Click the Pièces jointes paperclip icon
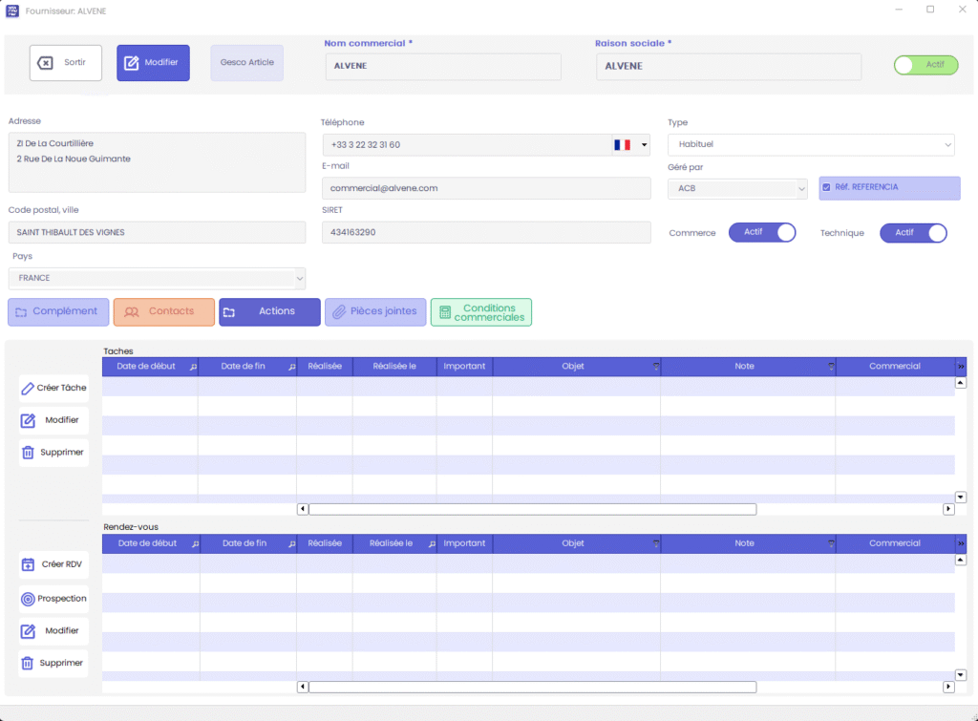This screenshot has width=978, height=721. click(x=338, y=311)
